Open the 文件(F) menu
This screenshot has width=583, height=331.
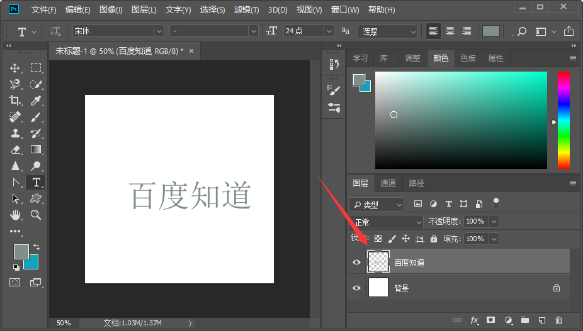click(43, 9)
